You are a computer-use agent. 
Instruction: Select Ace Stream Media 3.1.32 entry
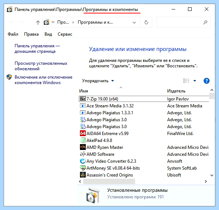point(110,106)
